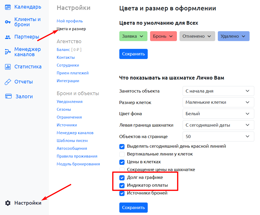260x215 pixels.
Task: Click the people icon for Партнеры
Action: 8,37
